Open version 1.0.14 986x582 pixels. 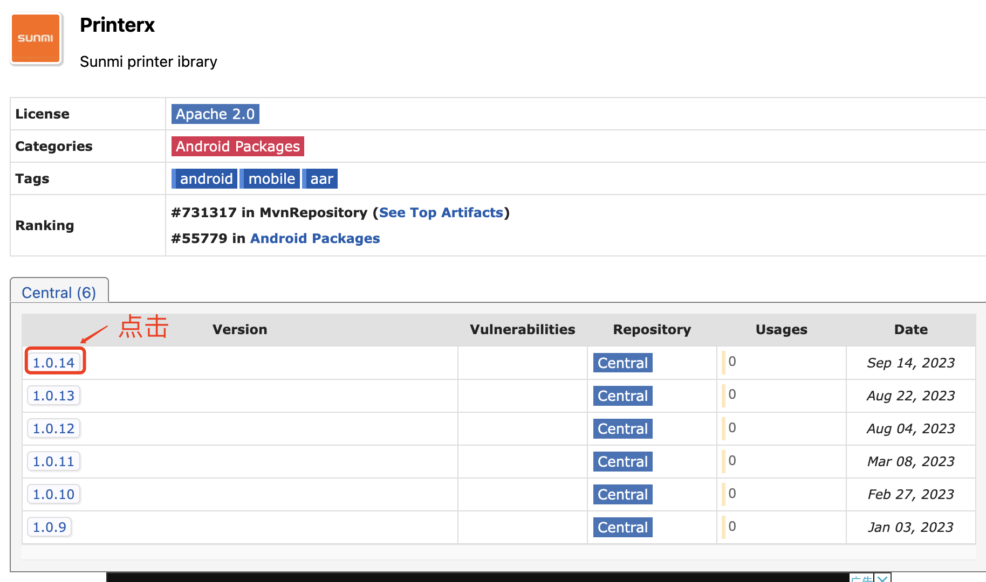tap(54, 363)
